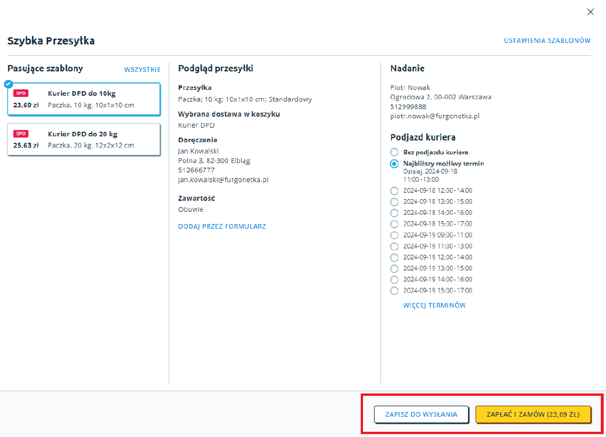Image resolution: width=606 pixels, height=437 pixels.
Task: Open Dodaj przez formularz link
Action: tap(222, 226)
